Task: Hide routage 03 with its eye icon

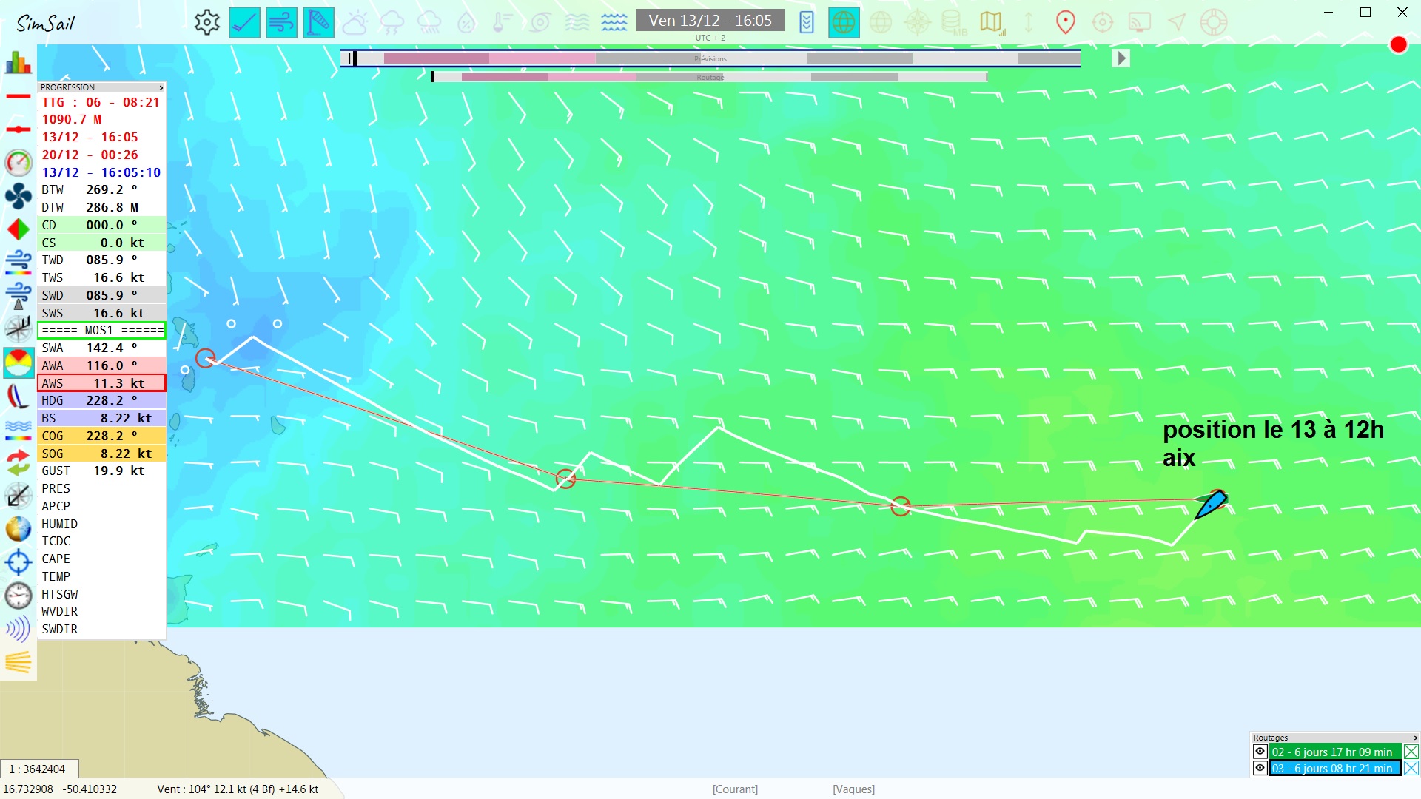Action: [1260, 768]
